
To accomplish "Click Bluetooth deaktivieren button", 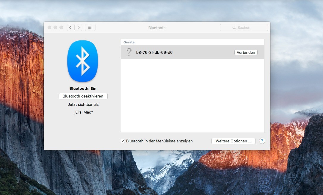I will [83, 96].
